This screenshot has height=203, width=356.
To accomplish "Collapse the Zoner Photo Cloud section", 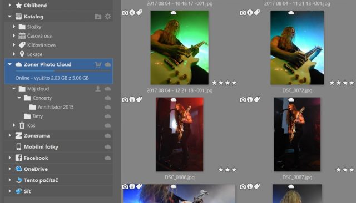I will tap(9, 64).
